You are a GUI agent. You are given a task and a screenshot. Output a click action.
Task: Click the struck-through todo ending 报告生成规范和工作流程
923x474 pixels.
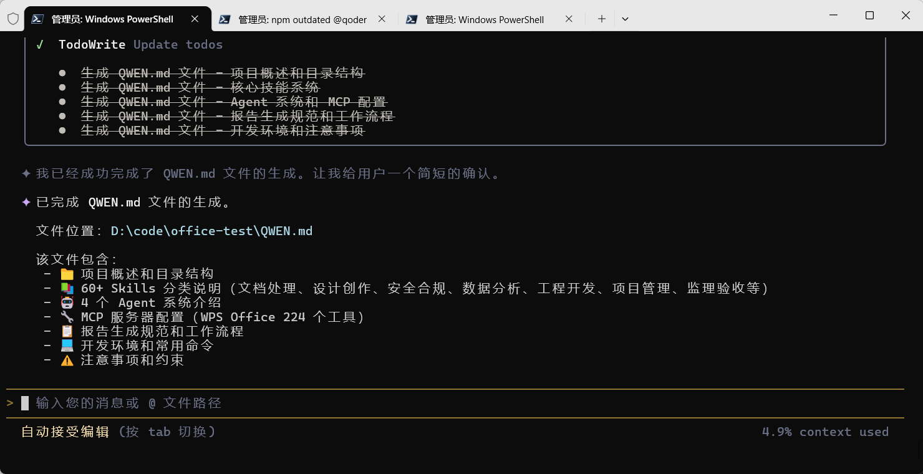tap(238, 116)
